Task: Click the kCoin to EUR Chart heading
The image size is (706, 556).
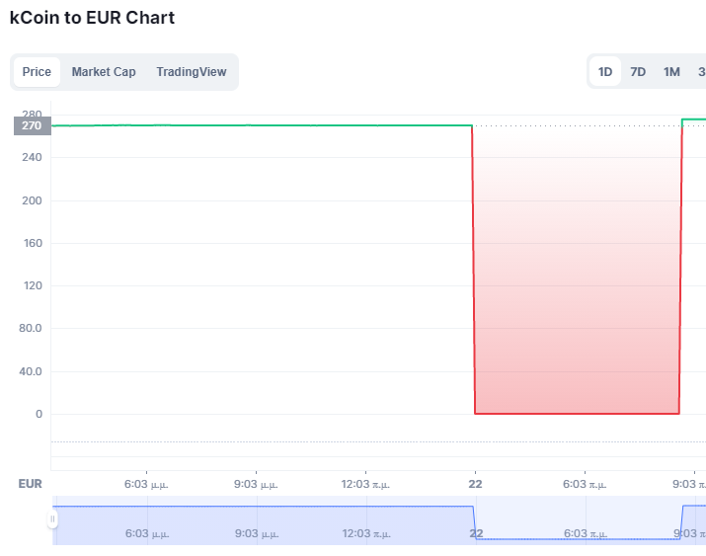Action: [92, 18]
